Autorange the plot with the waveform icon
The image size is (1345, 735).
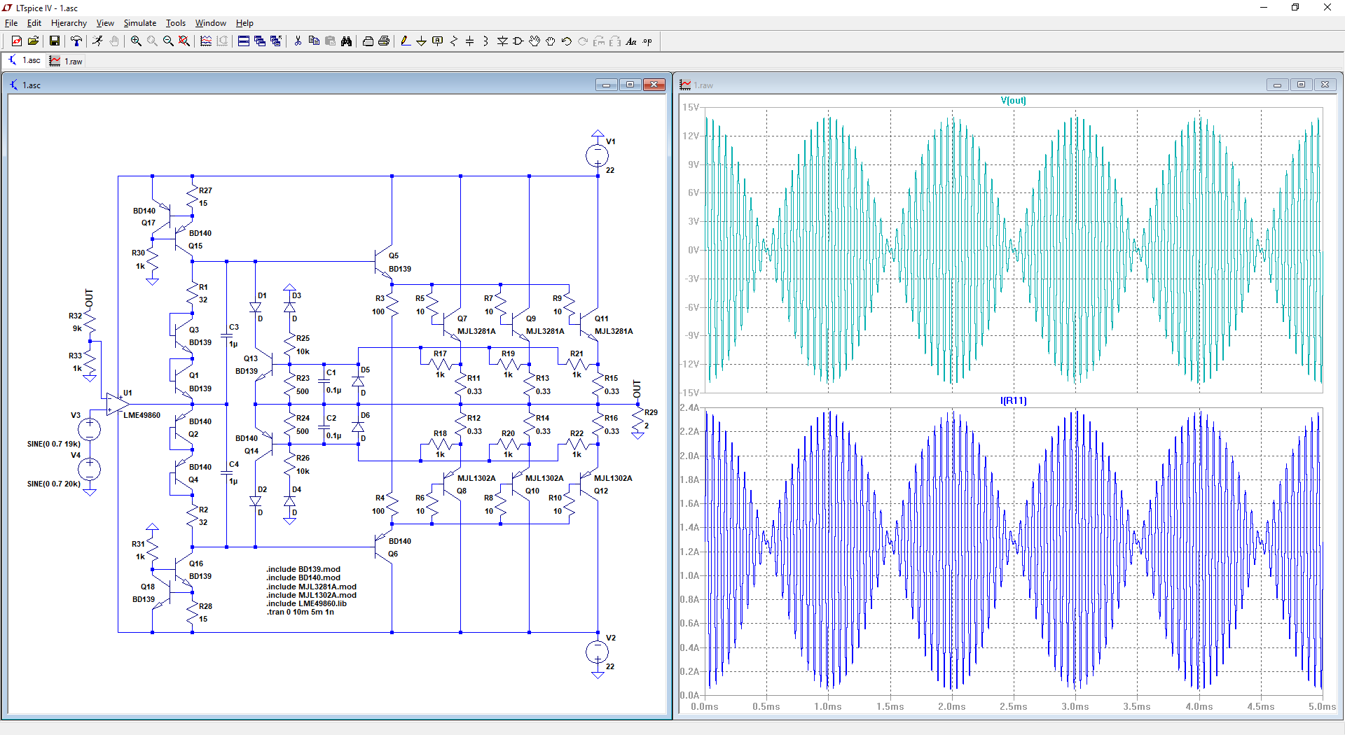pyautogui.click(x=206, y=41)
